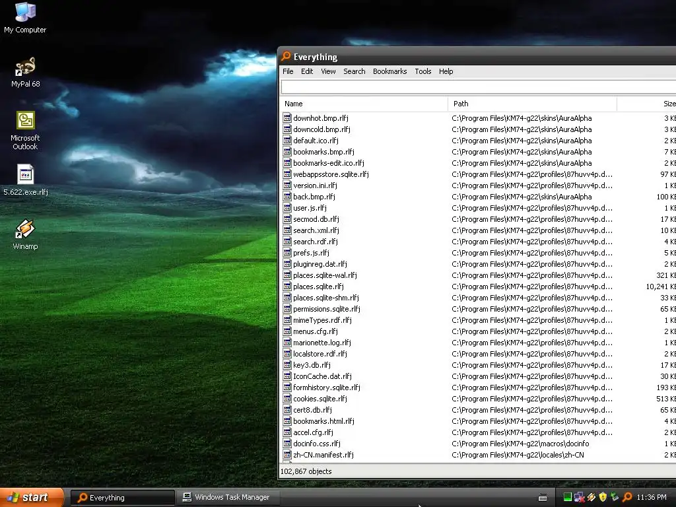Select the secmod.db.rlfj row

479,219
